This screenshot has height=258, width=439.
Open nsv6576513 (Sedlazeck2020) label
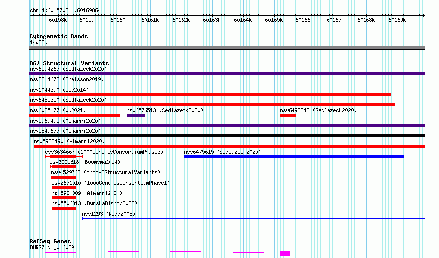165,110
